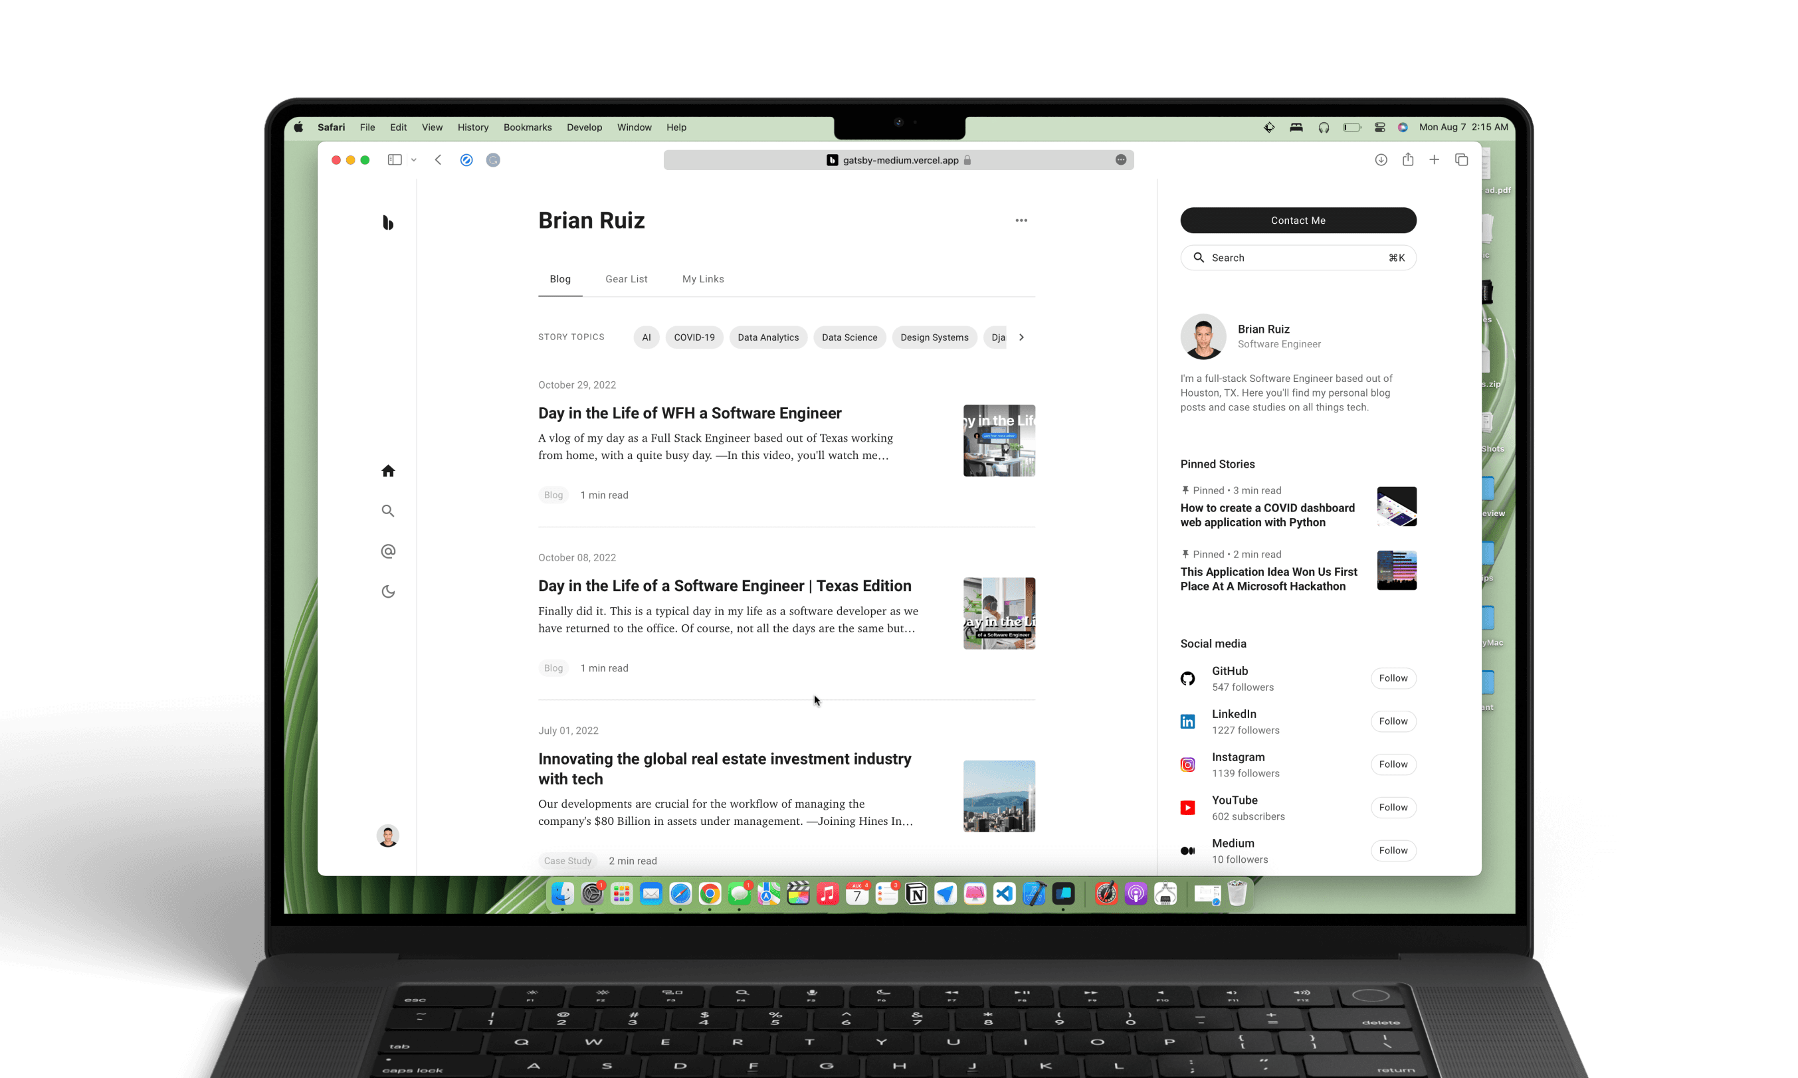Click the profile avatar at sidebar bottom

click(x=388, y=836)
